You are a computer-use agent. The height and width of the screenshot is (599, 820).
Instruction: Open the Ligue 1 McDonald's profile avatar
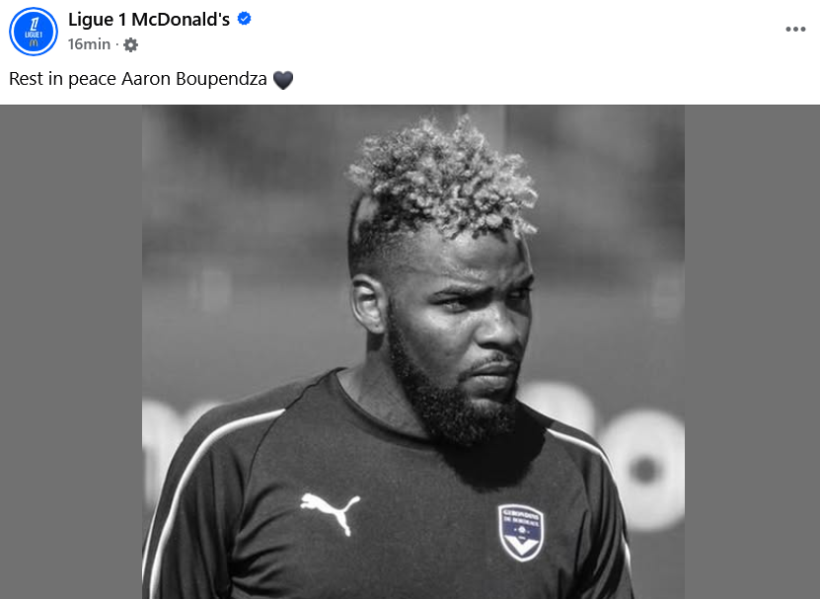34,32
